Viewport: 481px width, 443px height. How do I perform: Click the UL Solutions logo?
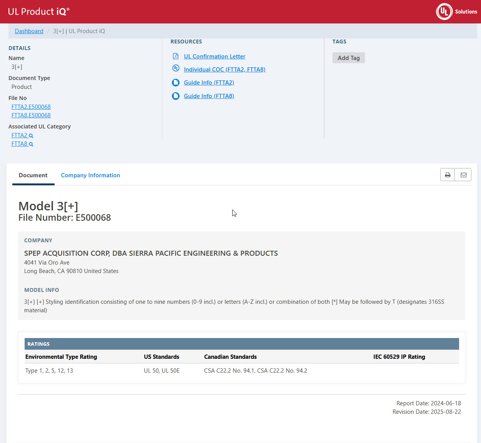[456, 12]
